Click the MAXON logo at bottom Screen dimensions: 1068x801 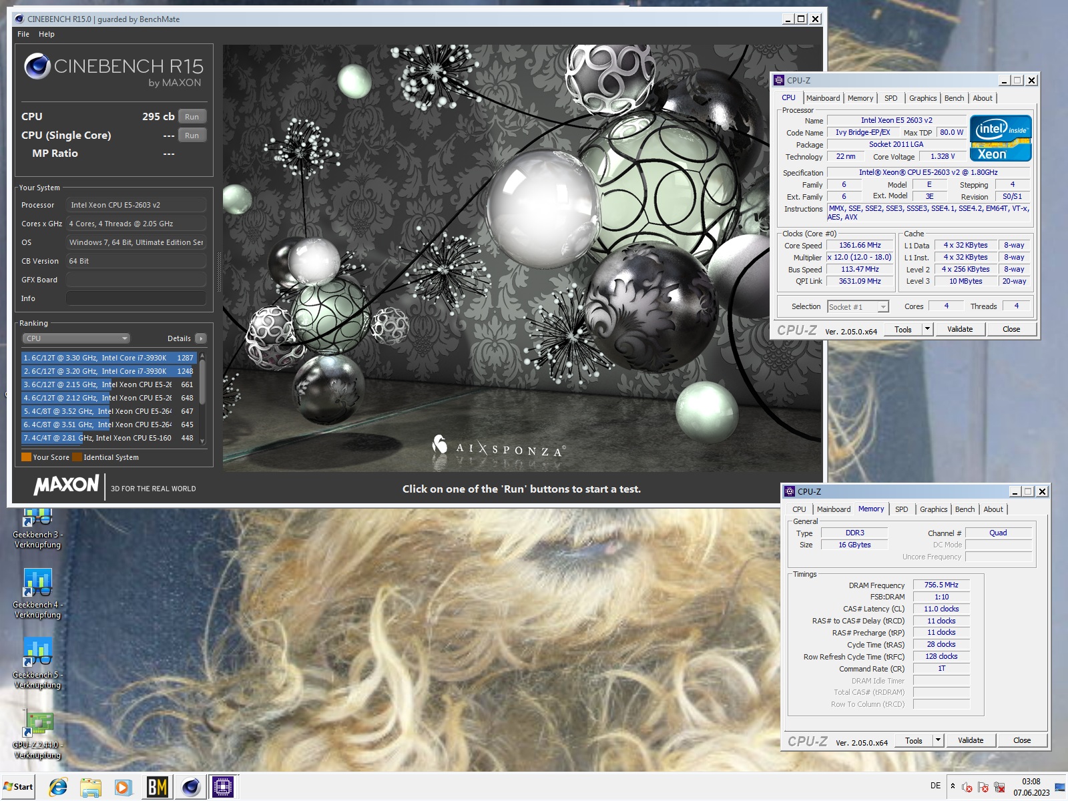(66, 485)
